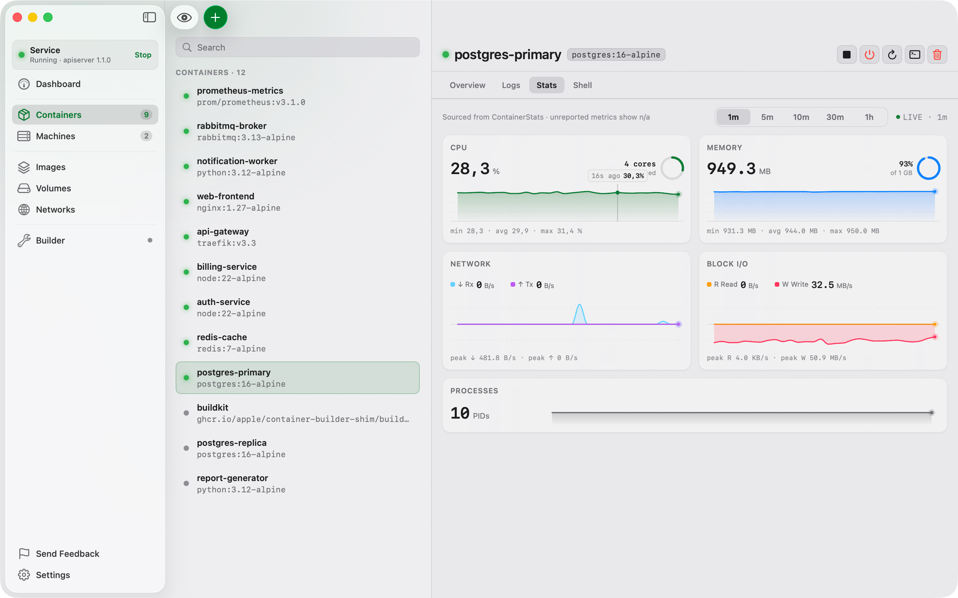
Task: Select rabbitmq-broker container
Action: pyautogui.click(x=298, y=131)
